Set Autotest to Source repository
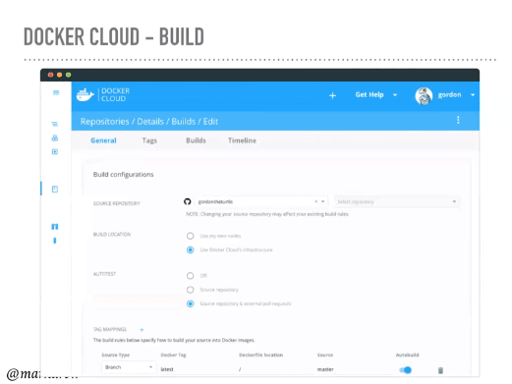Viewport: 512px width, 384px height. click(x=190, y=290)
